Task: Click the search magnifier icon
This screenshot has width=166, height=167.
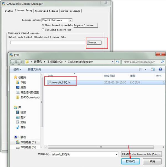Action: pos(162,62)
